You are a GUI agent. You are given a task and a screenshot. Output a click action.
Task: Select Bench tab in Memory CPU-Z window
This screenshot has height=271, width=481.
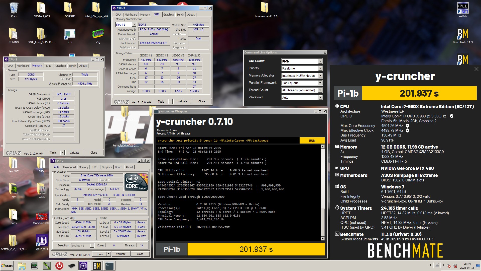click(72, 66)
